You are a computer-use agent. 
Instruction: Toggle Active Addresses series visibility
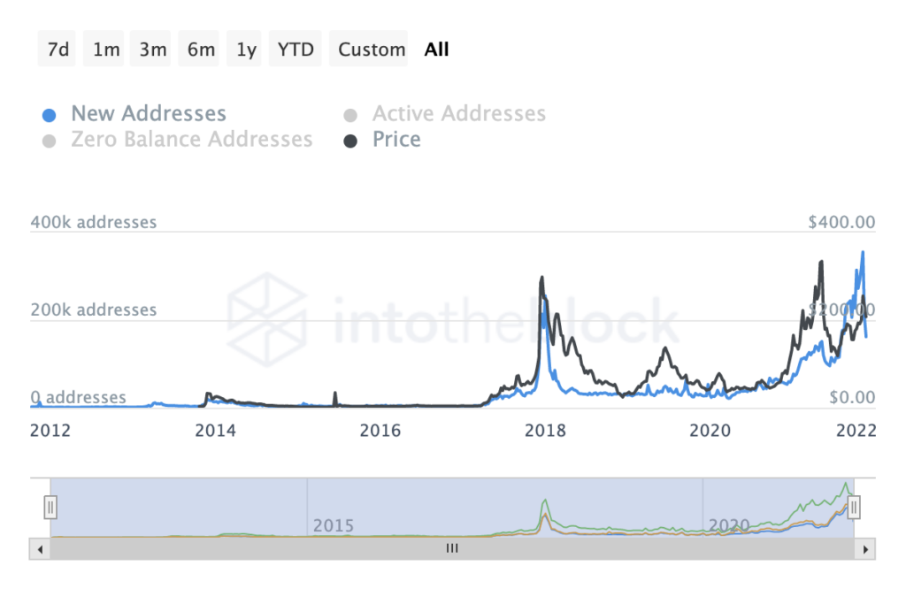coord(445,114)
